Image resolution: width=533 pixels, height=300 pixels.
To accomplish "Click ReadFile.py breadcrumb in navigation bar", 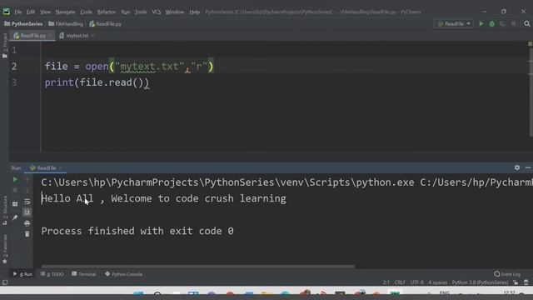I will coord(106,24).
